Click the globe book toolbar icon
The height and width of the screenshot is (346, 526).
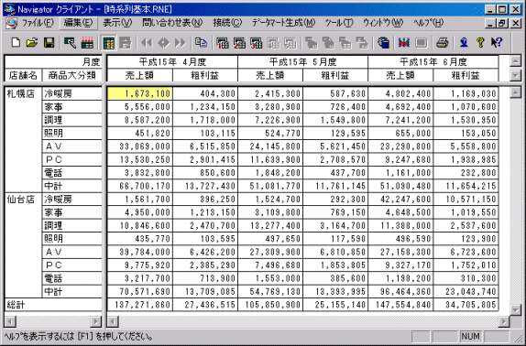(383, 43)
